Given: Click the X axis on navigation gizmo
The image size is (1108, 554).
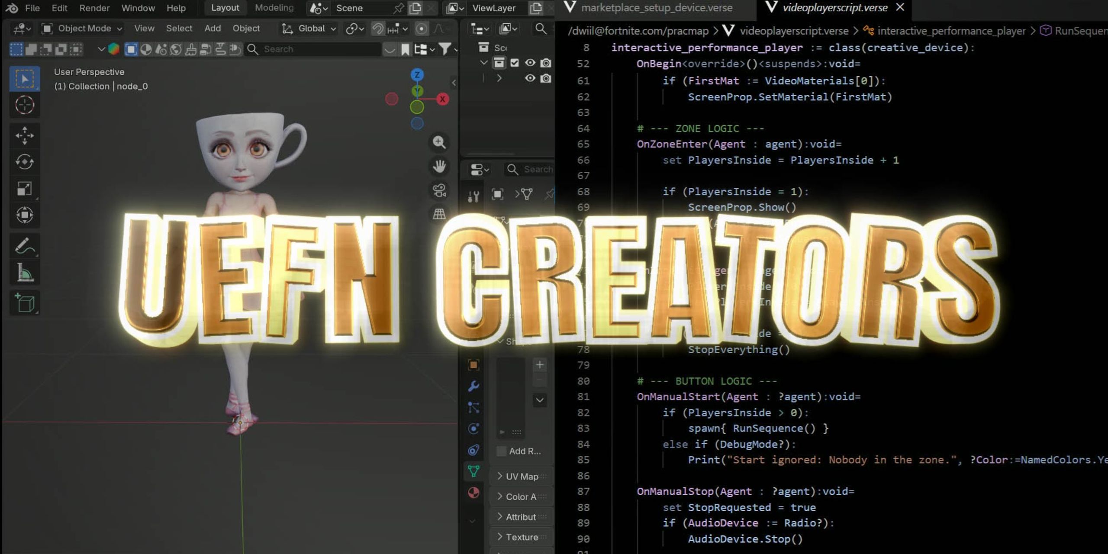Looking at the screenshot, I should coord(442,99).
